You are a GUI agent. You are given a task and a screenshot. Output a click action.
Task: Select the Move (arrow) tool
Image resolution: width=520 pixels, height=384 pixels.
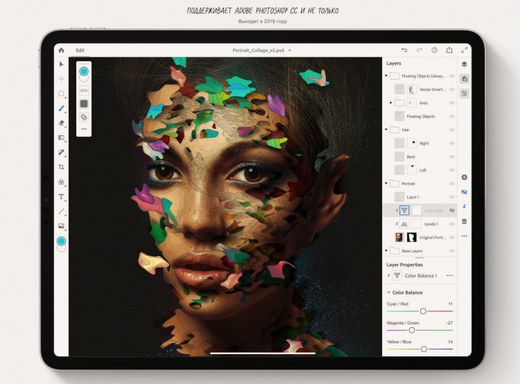coord(61,64)
